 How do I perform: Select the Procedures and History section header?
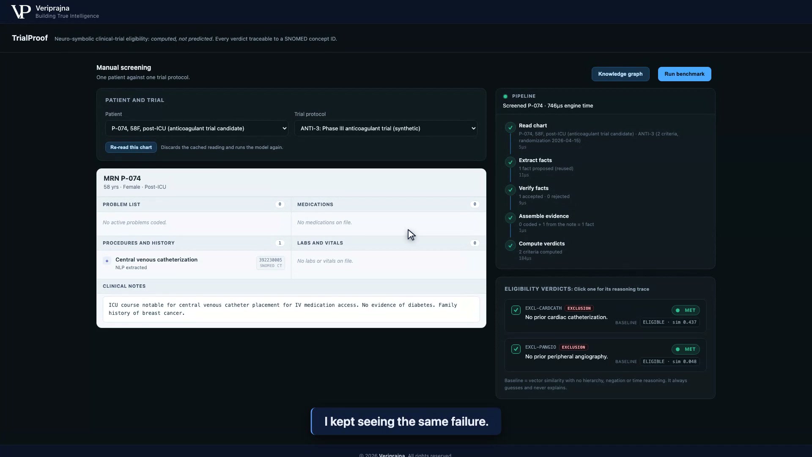tap(194, 243)
